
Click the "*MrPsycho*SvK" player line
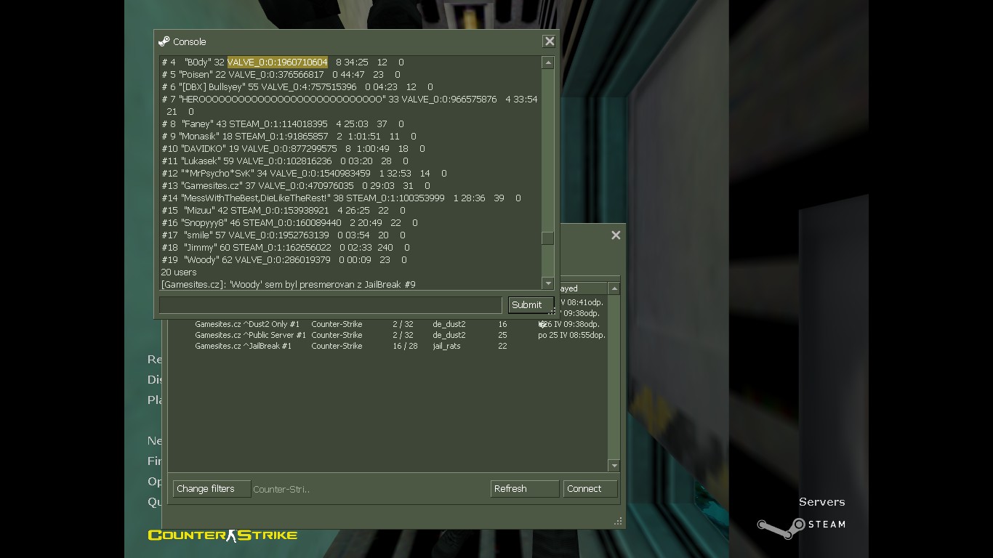(304, 174)
